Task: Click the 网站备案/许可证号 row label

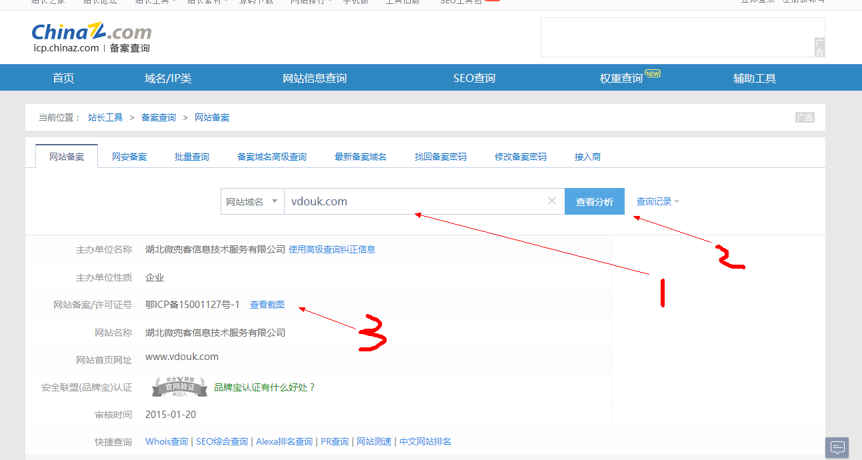Action: click(93, 305)
